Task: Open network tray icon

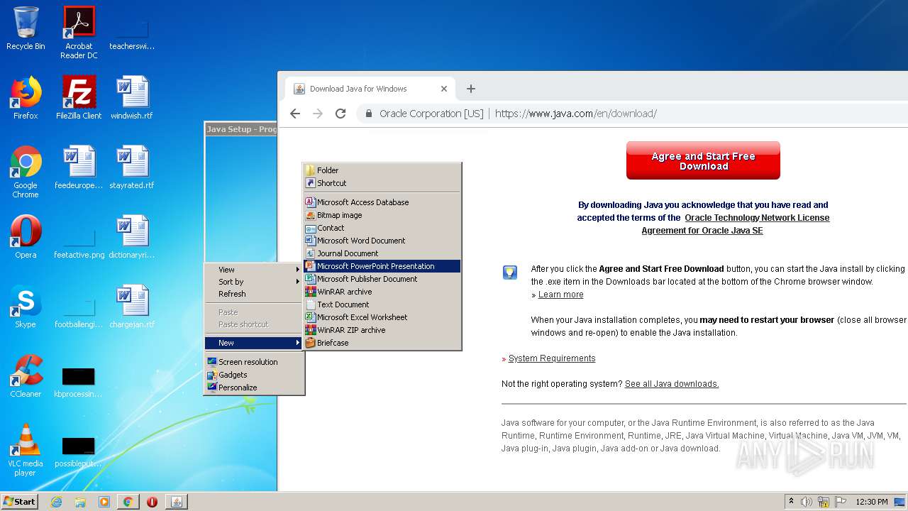Action: [824, 502]
